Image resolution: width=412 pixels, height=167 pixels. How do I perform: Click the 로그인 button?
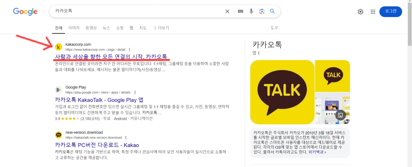[x=391, y=12]
